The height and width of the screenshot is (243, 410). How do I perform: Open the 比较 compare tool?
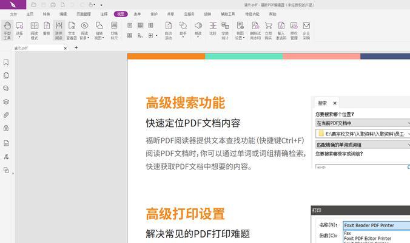(213, 29)
